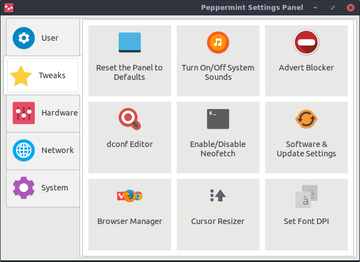Click the Reset the Panel to Defaults icon
Viewport: 360px width, 262px height.
point(130,42)
